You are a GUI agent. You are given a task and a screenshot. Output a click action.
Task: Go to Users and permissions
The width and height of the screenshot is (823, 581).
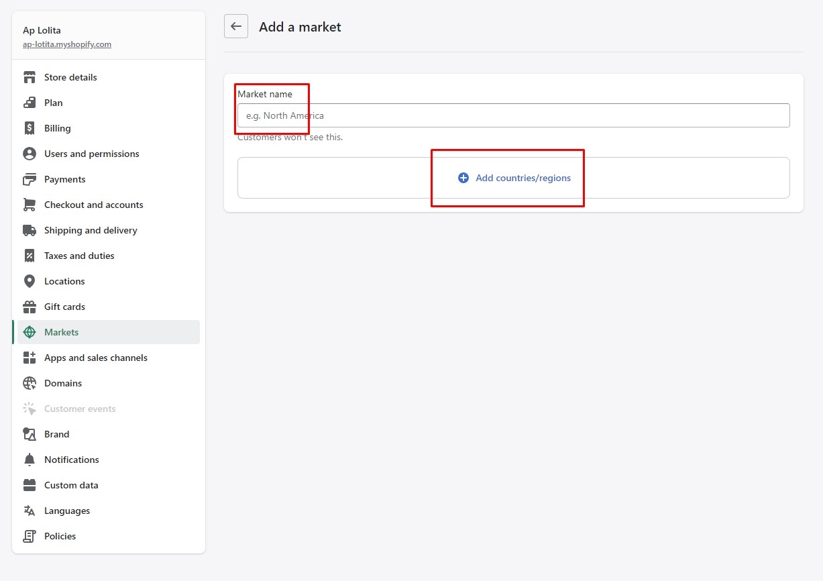tap(92, 154)
